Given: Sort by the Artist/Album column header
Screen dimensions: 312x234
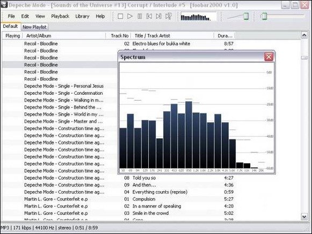Looking at the screenshot, I should pyautogui.click(x=64, y=36).
